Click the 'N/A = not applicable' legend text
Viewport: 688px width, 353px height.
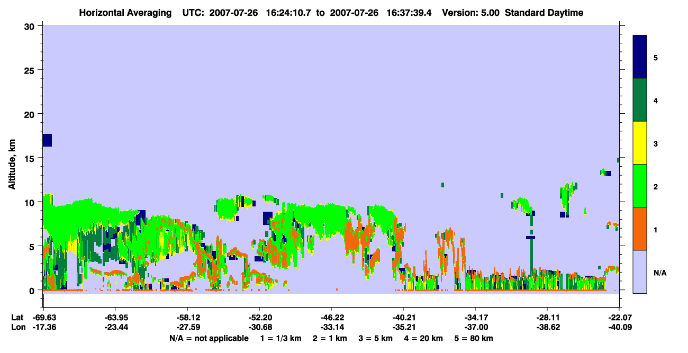click(209, 338)
